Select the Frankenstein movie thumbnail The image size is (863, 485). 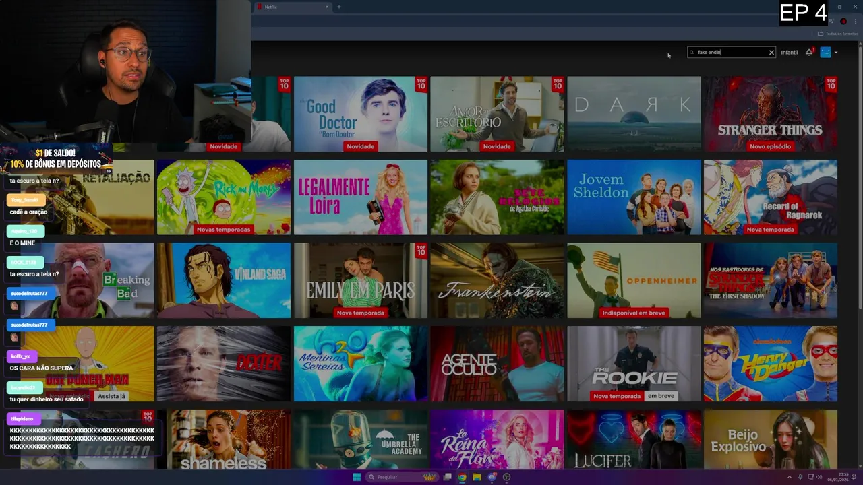pyautogui.click(x=497, y=280)
